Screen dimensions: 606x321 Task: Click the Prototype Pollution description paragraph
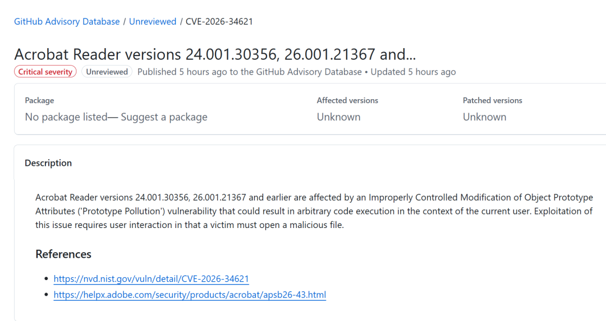314,211
